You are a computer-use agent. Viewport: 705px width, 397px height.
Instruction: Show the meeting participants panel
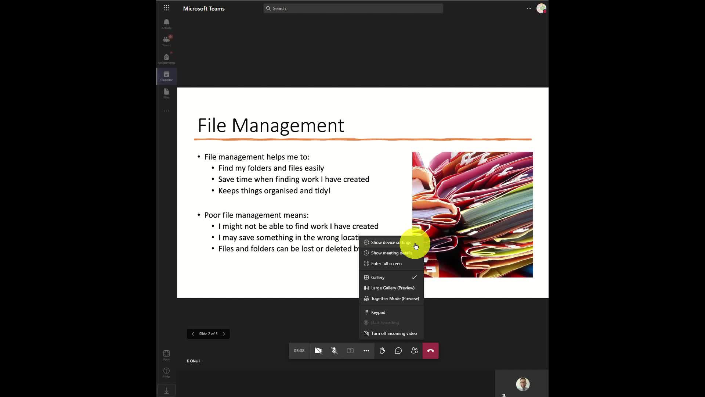coord(415,351)
